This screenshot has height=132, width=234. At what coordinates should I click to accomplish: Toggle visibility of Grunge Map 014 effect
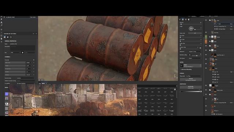[x=215, y=26]
